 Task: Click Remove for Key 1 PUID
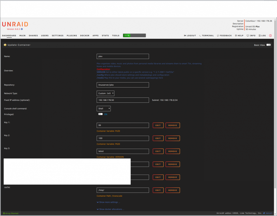[x=173, y=125]
